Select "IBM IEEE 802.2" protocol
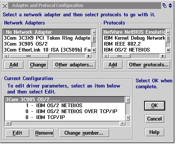The image size is (177, 145). click(134, 44)
